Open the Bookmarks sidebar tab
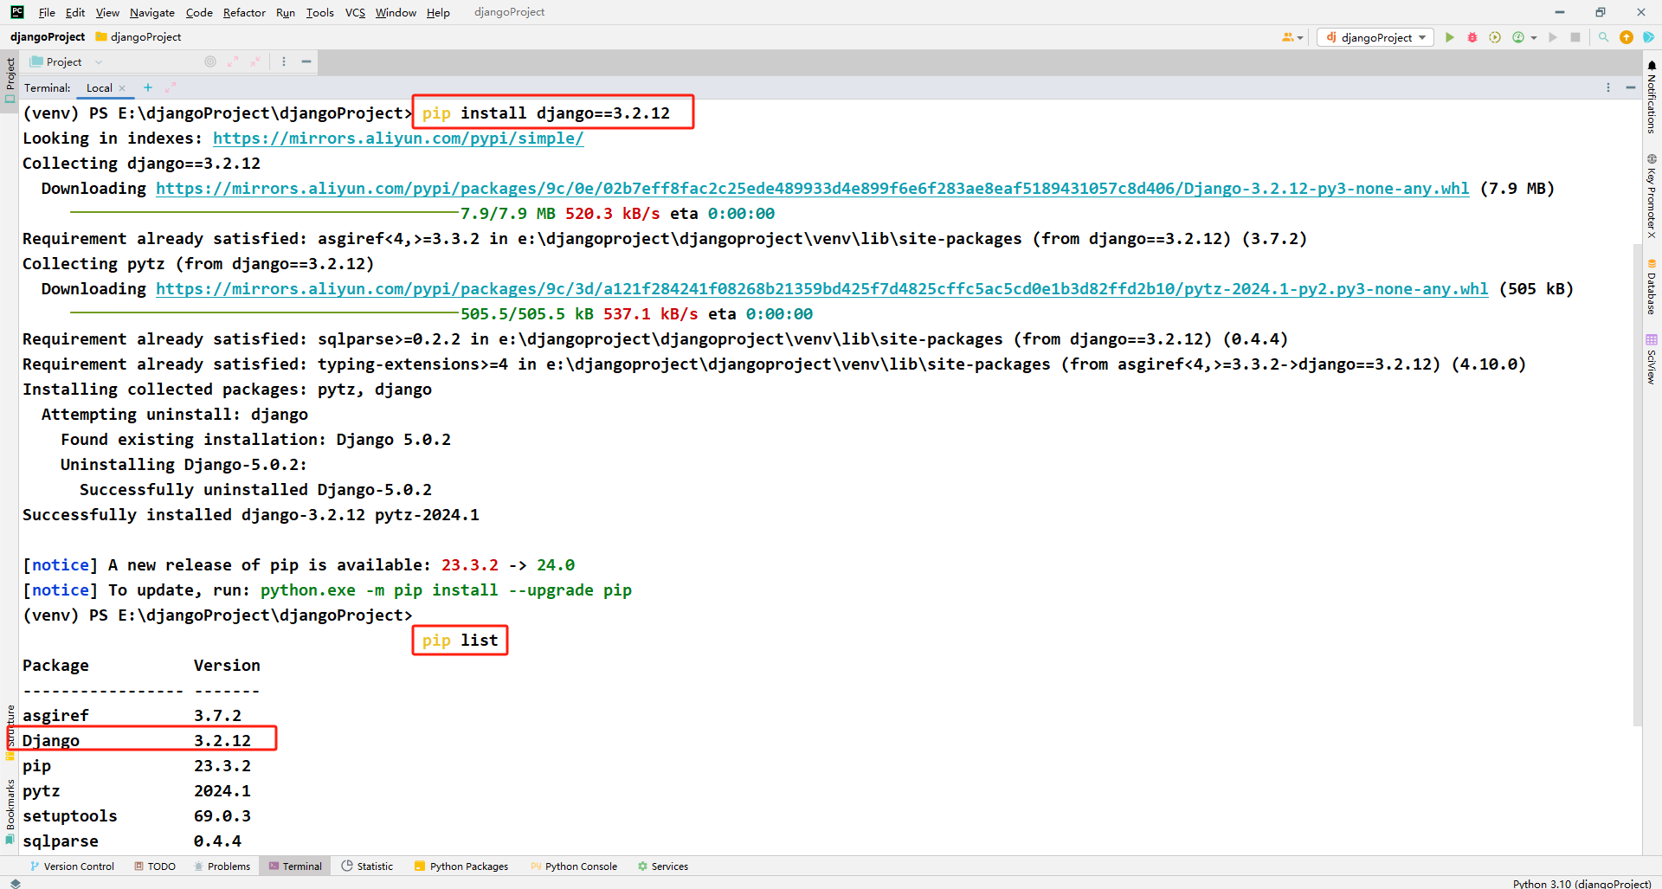 coord(10,810)
